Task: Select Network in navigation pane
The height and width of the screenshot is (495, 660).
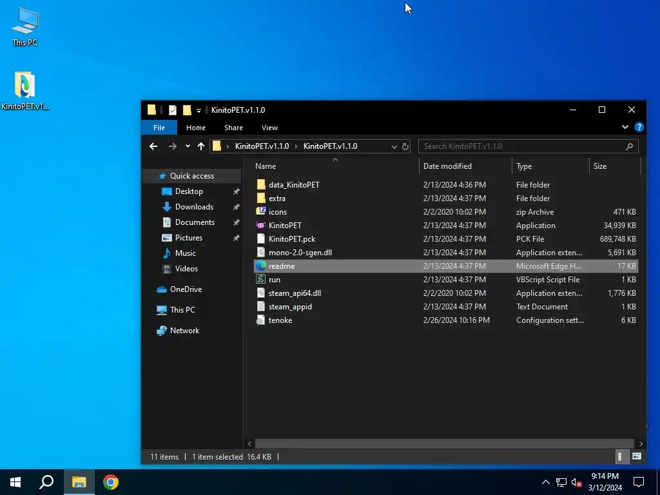Action: pos(184,331)
